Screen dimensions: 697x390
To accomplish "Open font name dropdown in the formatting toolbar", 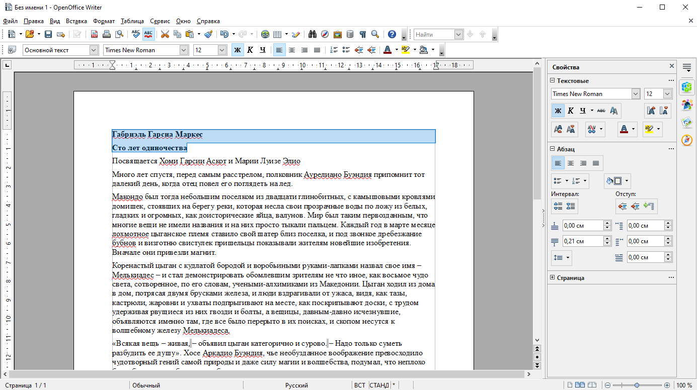I will point(183,50).
